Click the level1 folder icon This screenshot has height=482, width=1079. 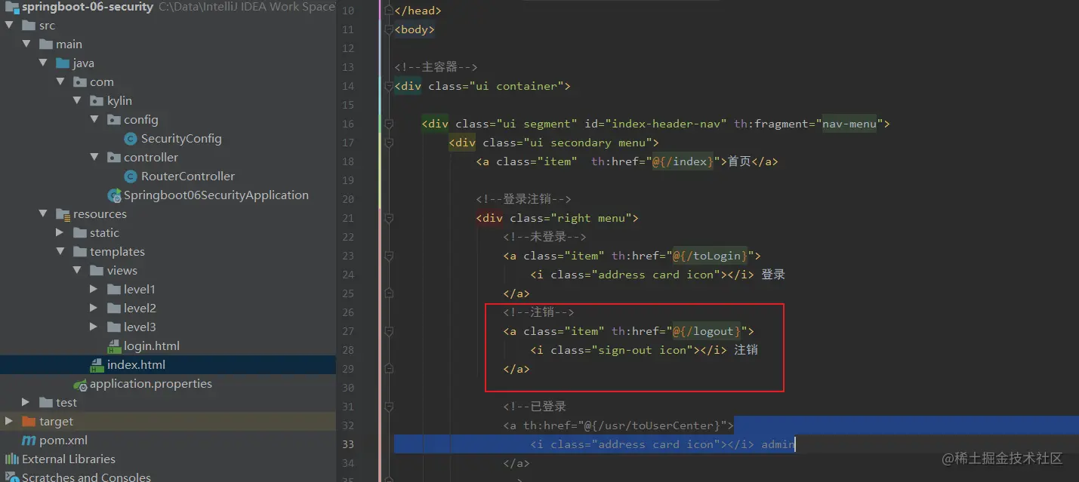[114, 290]
